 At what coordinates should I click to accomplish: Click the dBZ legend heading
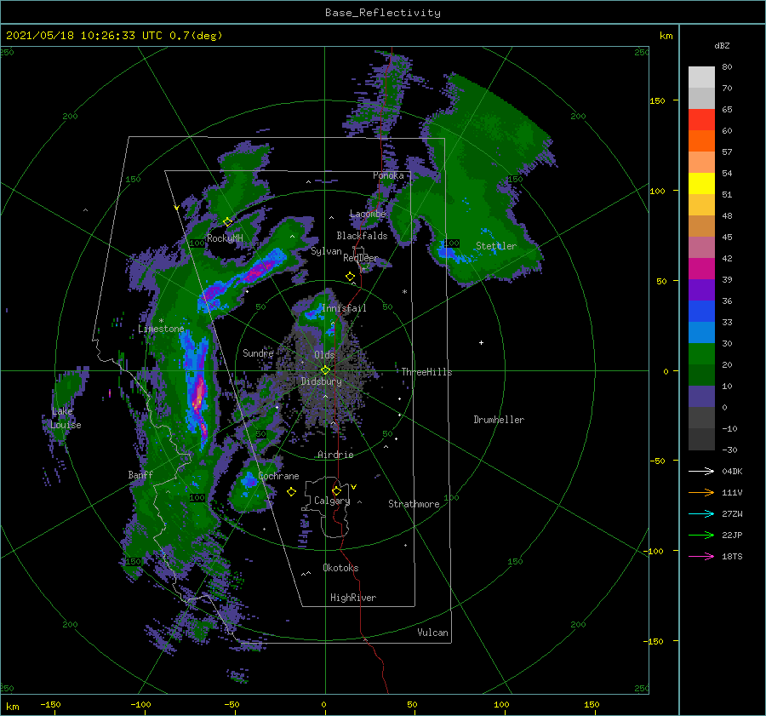722,45
